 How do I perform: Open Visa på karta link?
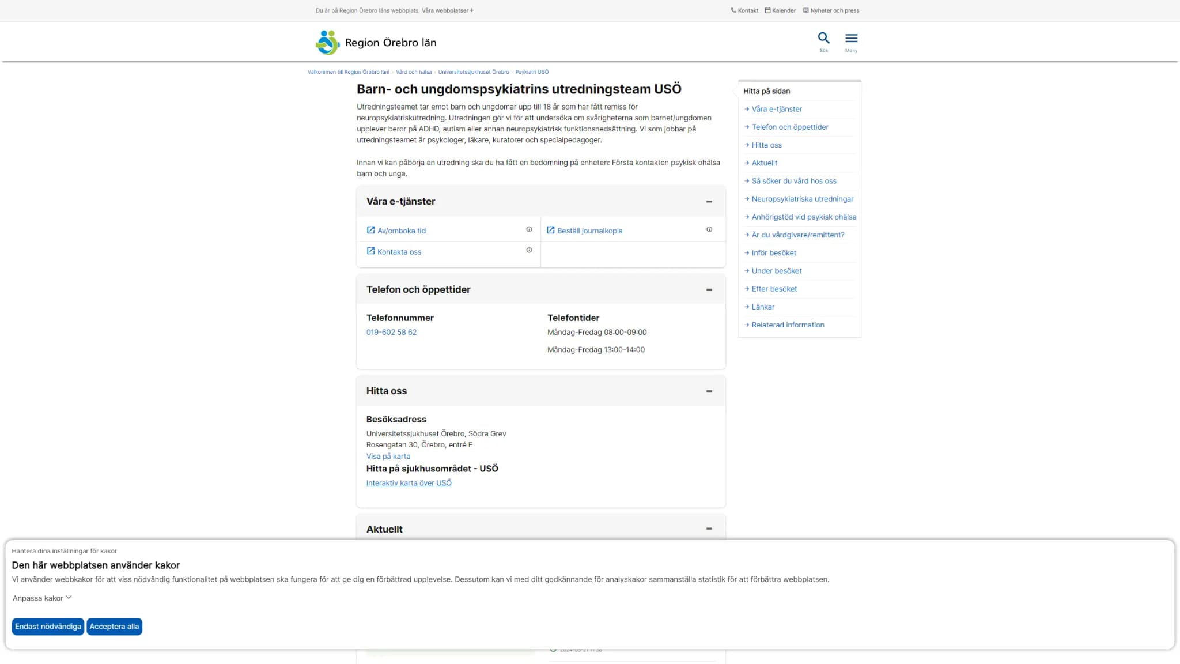[388, 456]
